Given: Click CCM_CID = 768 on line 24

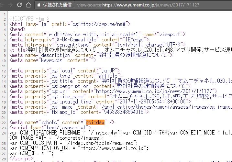Looking at the screenshot, I should click(x=151, y=133).
